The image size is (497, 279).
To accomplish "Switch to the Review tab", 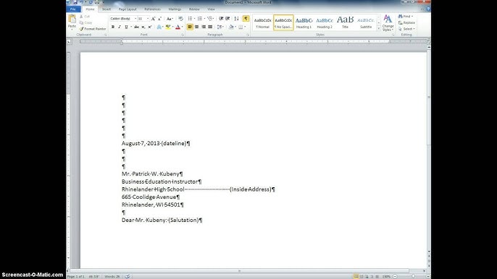I will pos(194,9).
